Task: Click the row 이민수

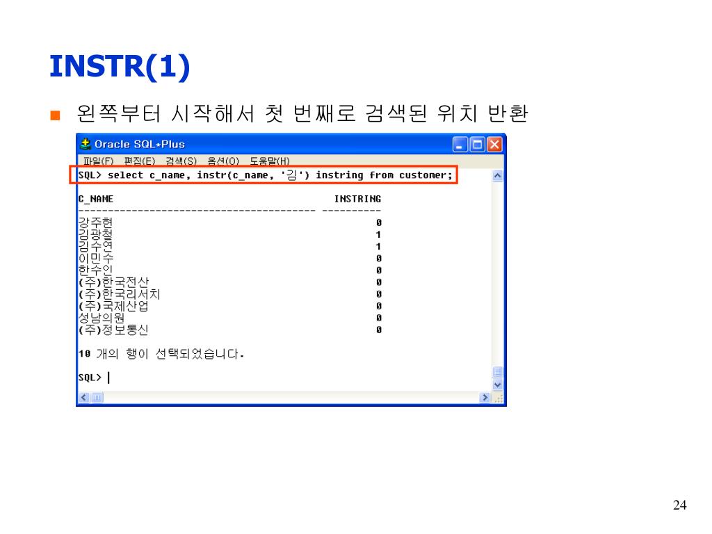Action: coord(229,259)
